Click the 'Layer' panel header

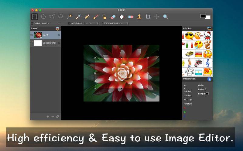pos(34,28)
